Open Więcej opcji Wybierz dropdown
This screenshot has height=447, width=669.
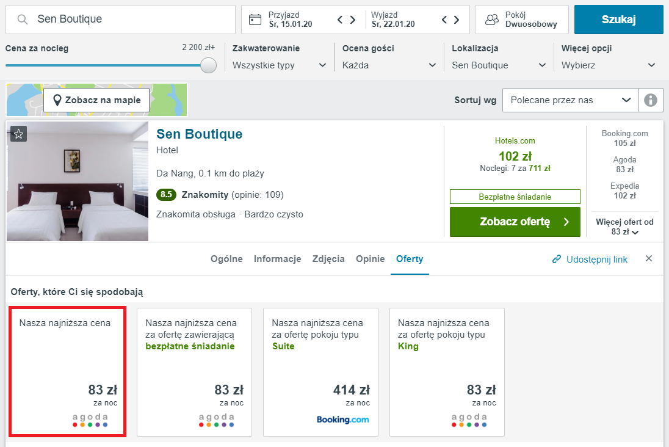point(609,65)
